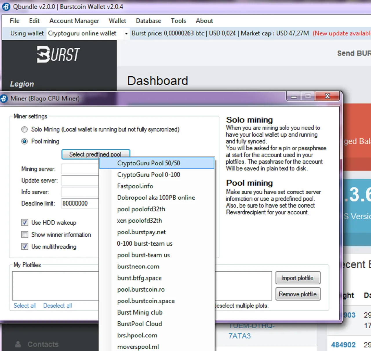The image size is (371, 351).
Task: Click the Remove plotfile button
Action: pyautogui.click(x=298, y=294)
